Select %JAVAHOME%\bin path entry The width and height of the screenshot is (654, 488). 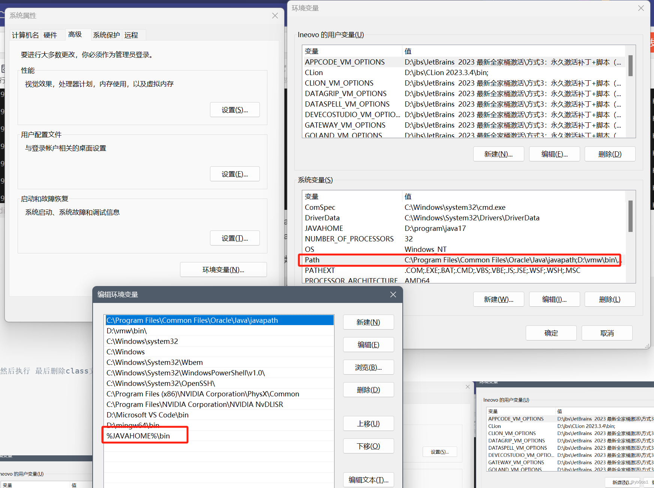tap(219, 436)
